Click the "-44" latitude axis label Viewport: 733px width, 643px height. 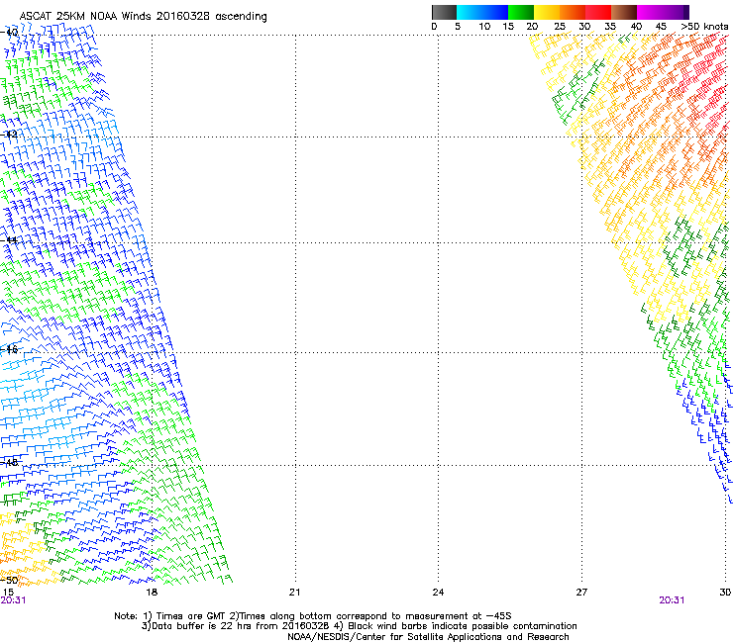pos(9,240)
